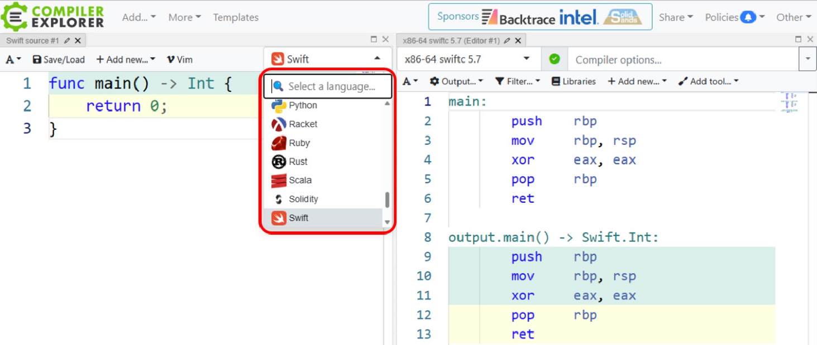This screenshot has width=817, height=345.
Task: Open the Templates menu item
Action: (236, 17)
